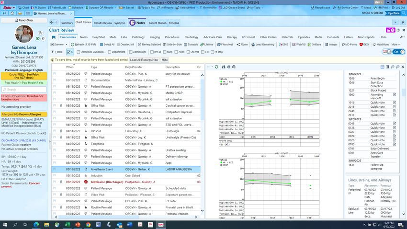Click the Home icon in workspace tabs

tap(12, 13)
